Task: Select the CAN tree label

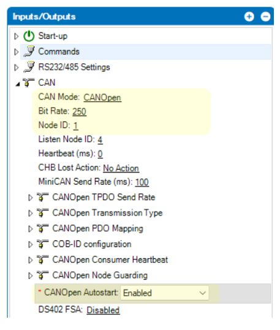Action: point(47,82)
